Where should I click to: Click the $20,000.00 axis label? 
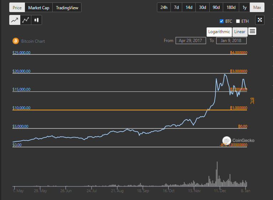pyautogui.click(x=21, y=71)
